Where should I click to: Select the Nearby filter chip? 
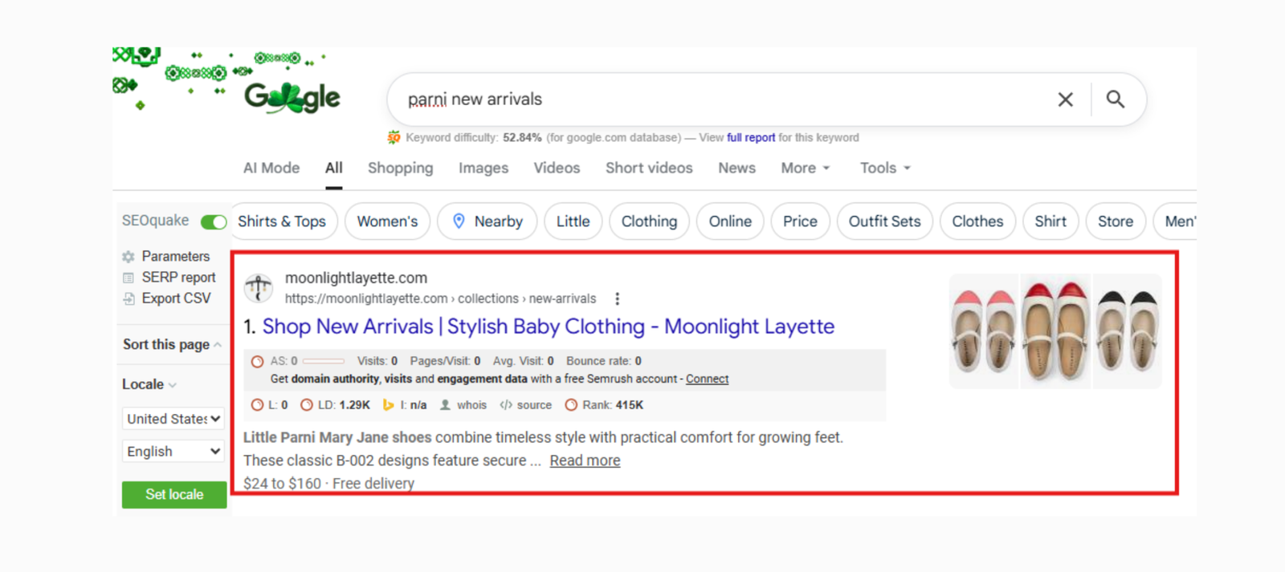point(487,221)
